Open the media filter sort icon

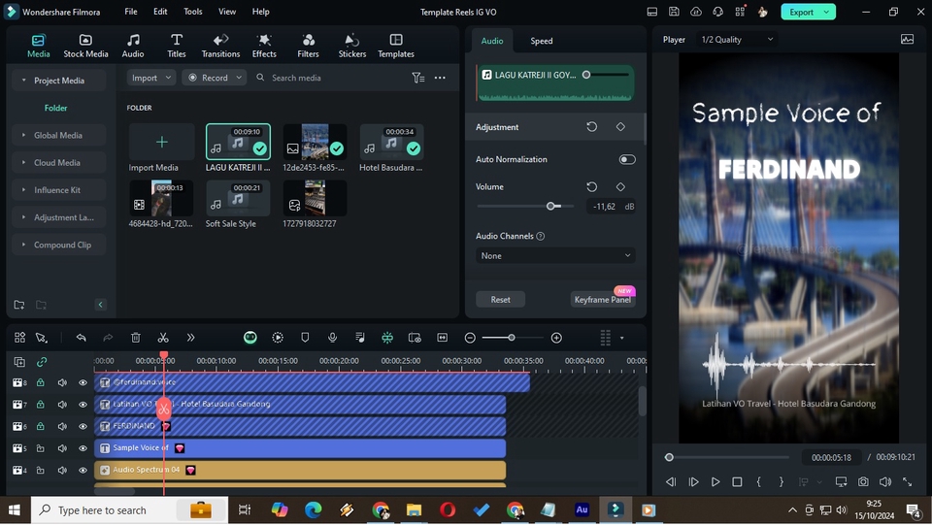[x=417, y=78]
